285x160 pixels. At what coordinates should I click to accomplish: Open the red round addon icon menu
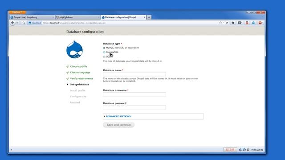coord(260,23)
